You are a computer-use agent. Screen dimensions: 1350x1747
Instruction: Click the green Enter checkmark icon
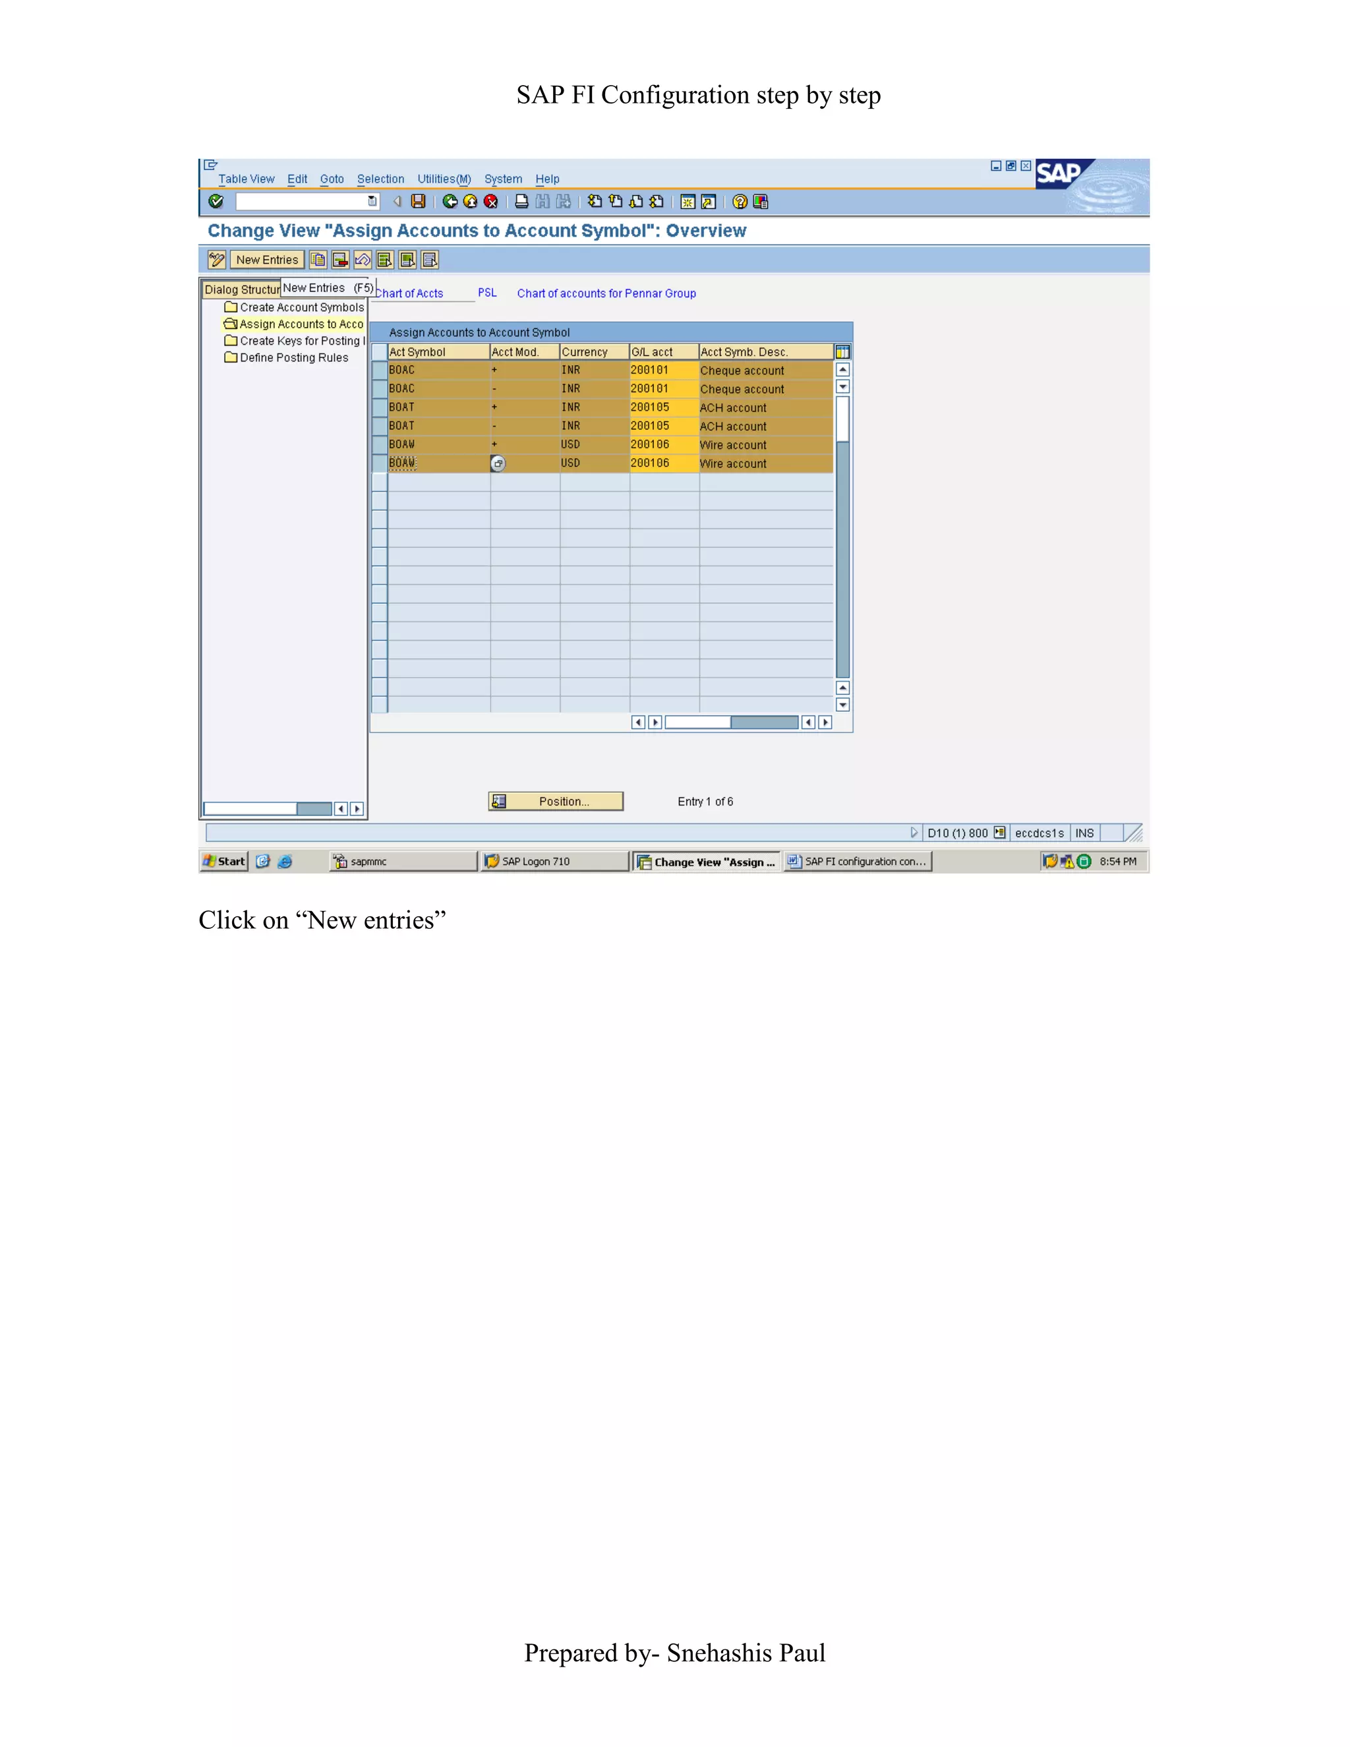(x=216, y=202)
